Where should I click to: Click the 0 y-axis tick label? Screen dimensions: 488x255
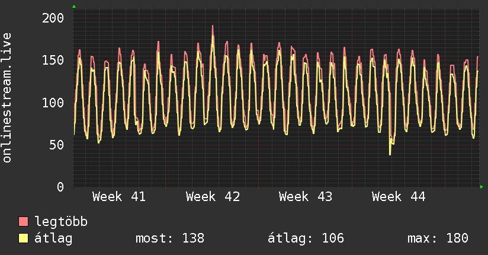(60, 187)
